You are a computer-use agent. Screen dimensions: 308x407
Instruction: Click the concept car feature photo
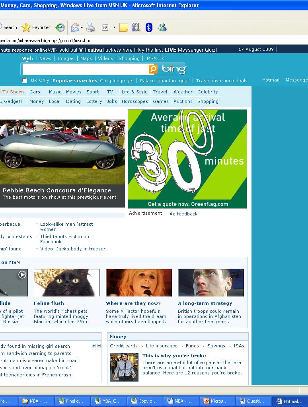(62, 152)
